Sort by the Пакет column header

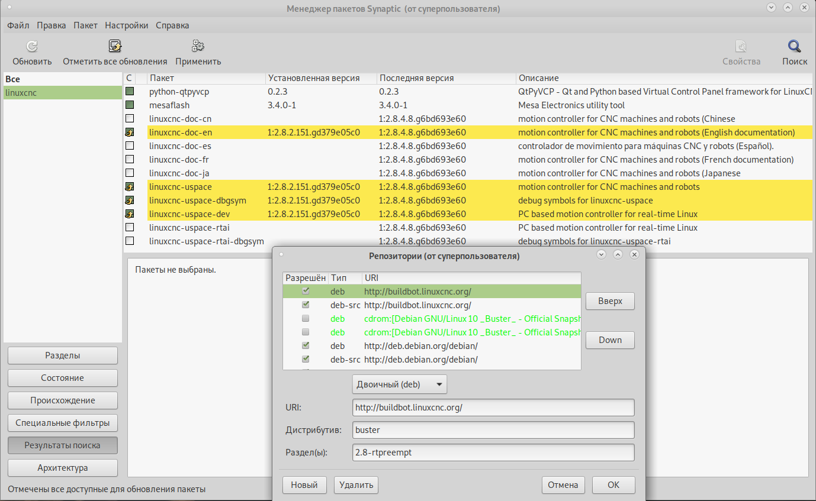206,78
